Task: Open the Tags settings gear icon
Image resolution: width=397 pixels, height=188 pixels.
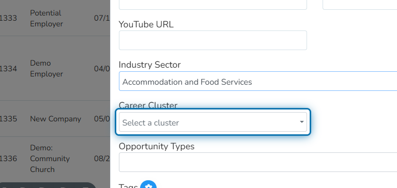Action: point(148,185)
